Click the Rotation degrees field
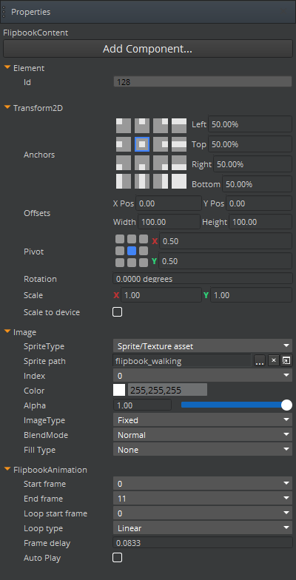The width and height of the screenshot is (296, 580). coord(203,278)
